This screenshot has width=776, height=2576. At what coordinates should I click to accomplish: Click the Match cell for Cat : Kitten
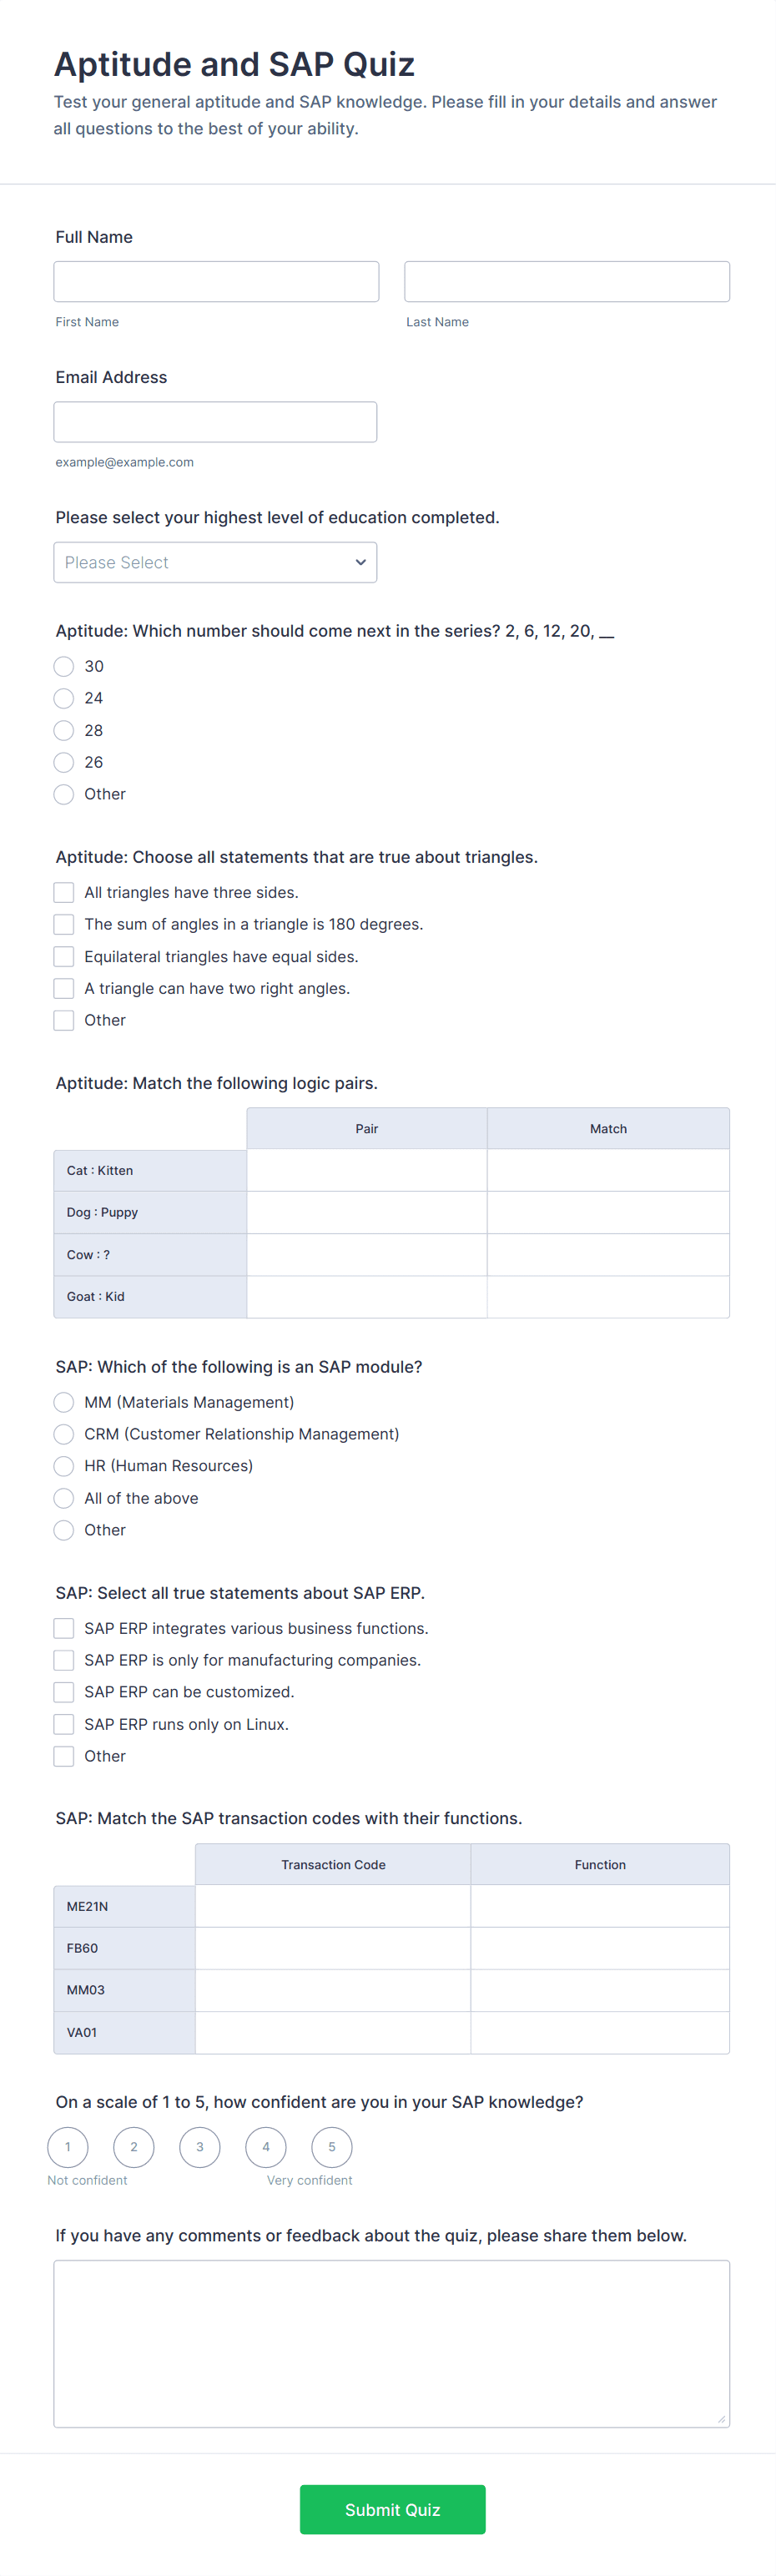(608, 1170)
